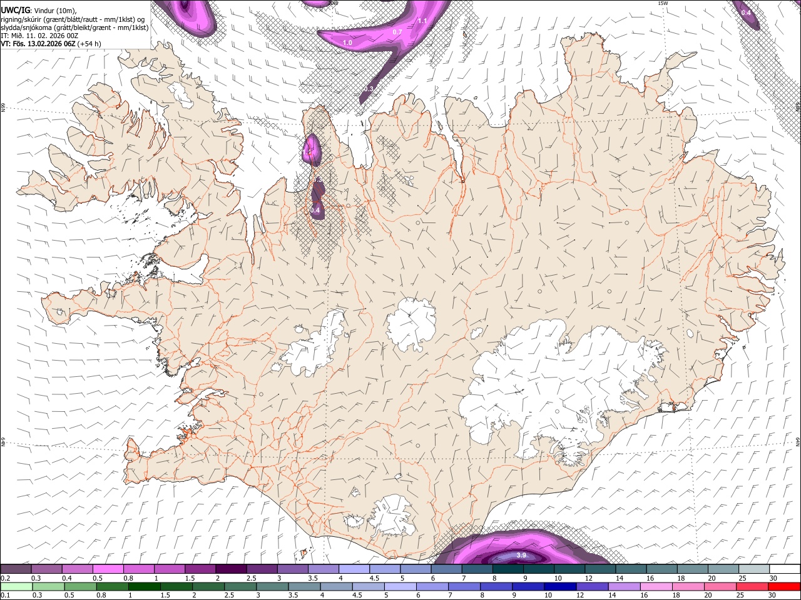801x600 pixels.
Task: Click the bright pink snow-scale swatch labeled 0.5
Action: [x=108, y=569]
